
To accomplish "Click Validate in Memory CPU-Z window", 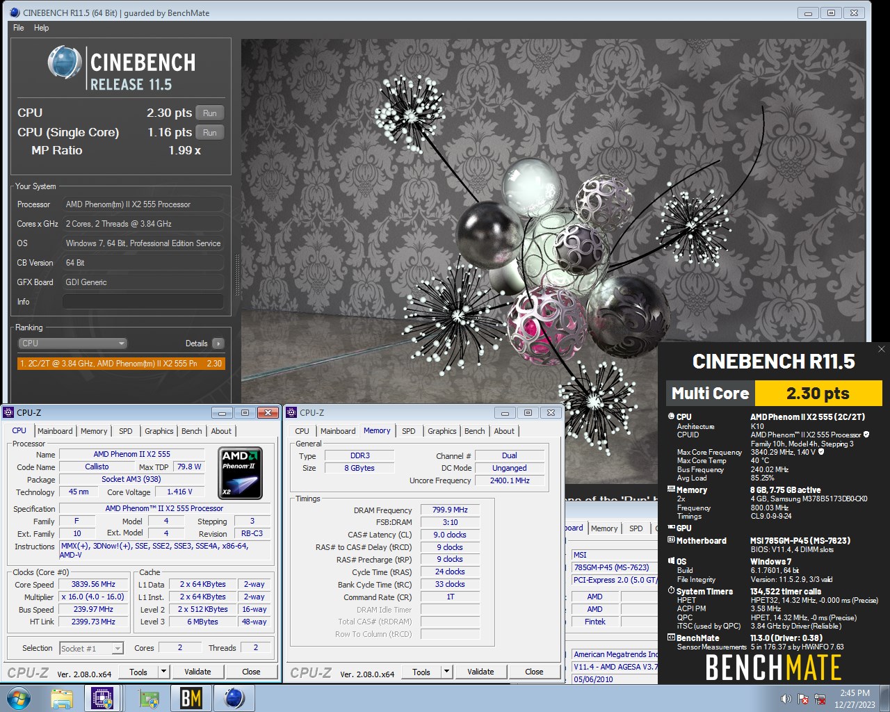I will pyautogui.click(x=480, y=672).
